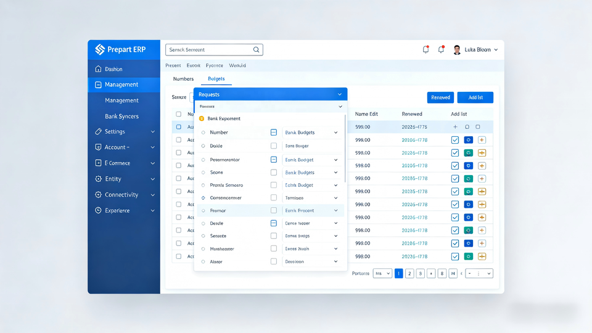Click the Name Edit column header
Image resolution: width=592 pixels, height=333 pixels.
click(x=366, y=114)
